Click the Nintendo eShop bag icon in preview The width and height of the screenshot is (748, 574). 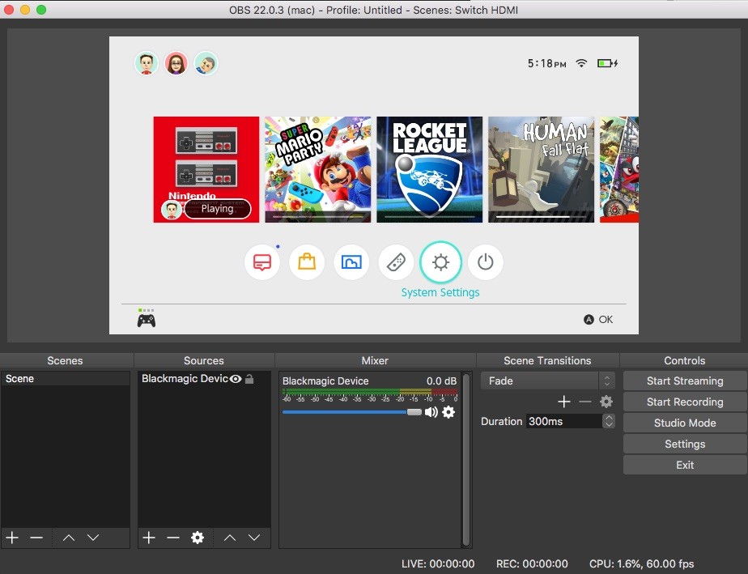click(x=307, y=262)
